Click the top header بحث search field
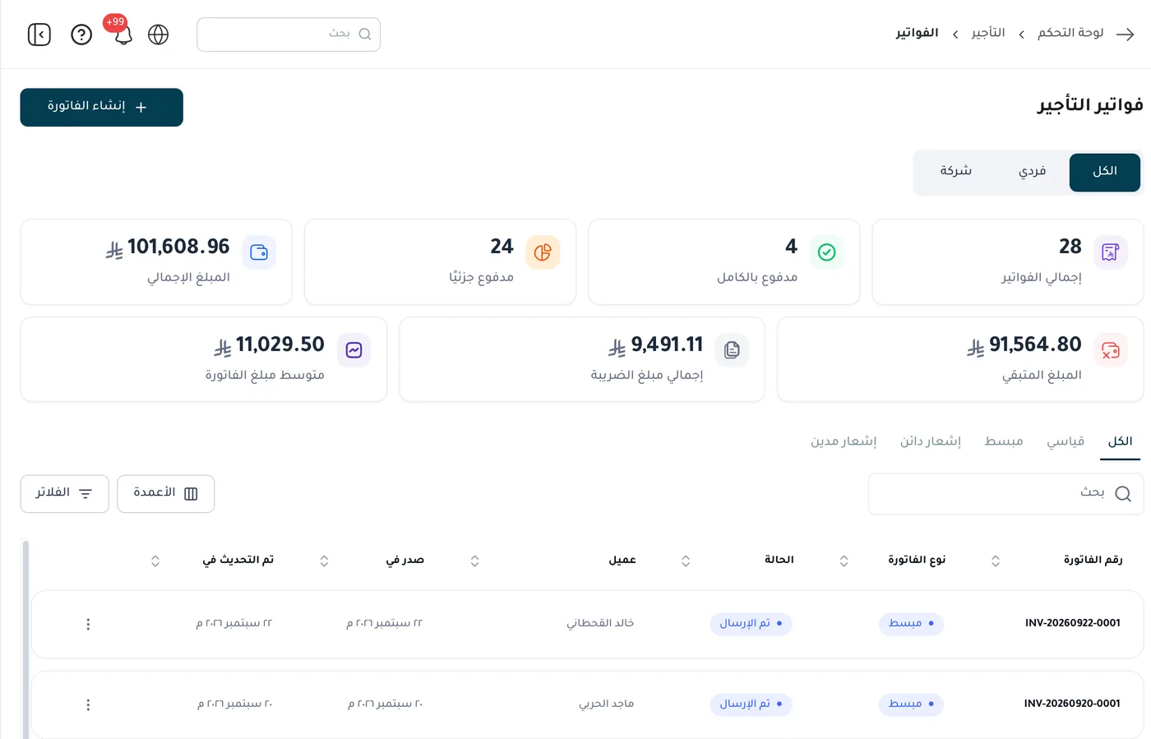Image resolution: width=1151 pixels, height=739 pixels. (289, 35)
